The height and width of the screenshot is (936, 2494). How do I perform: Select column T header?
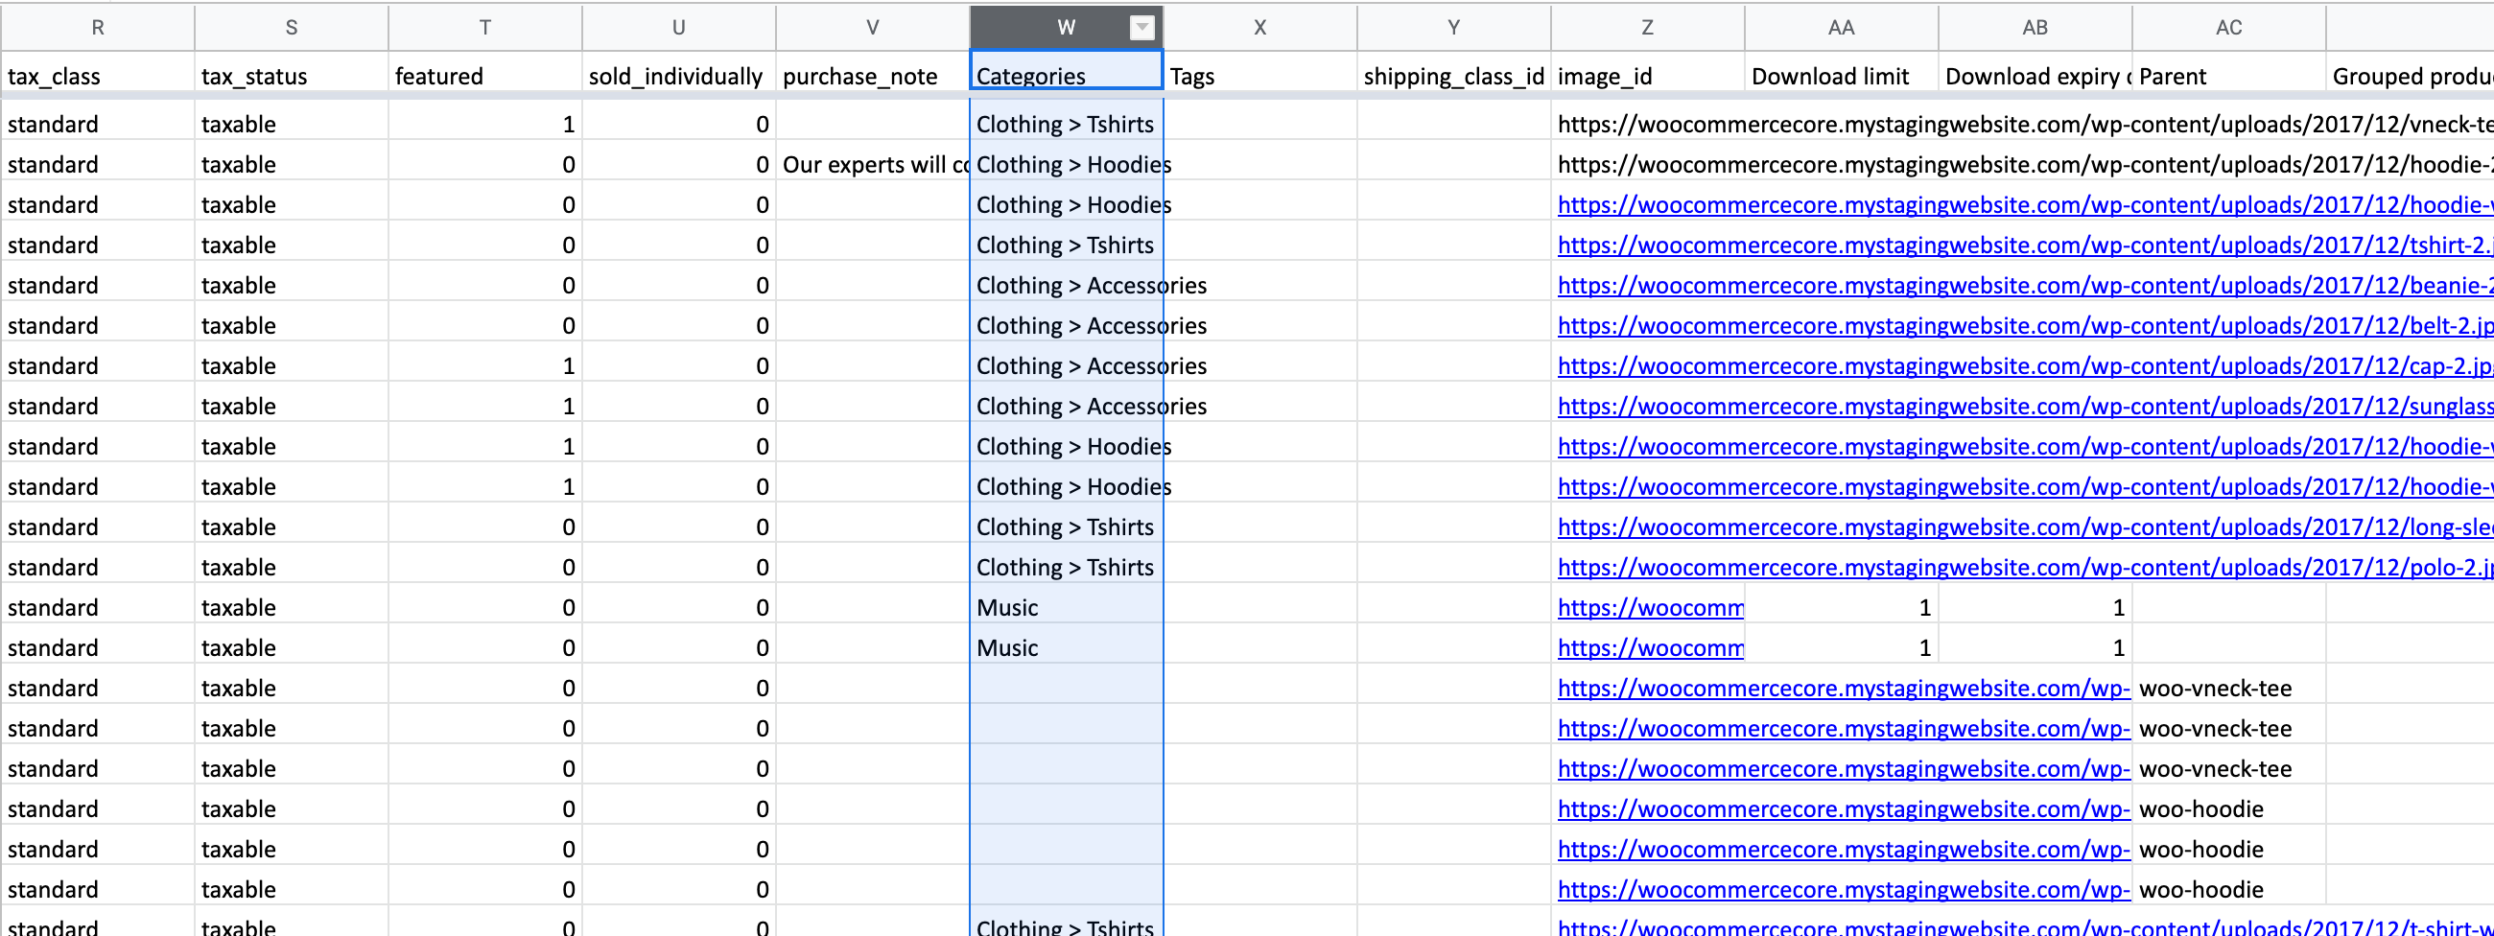[x=485, y=28]
